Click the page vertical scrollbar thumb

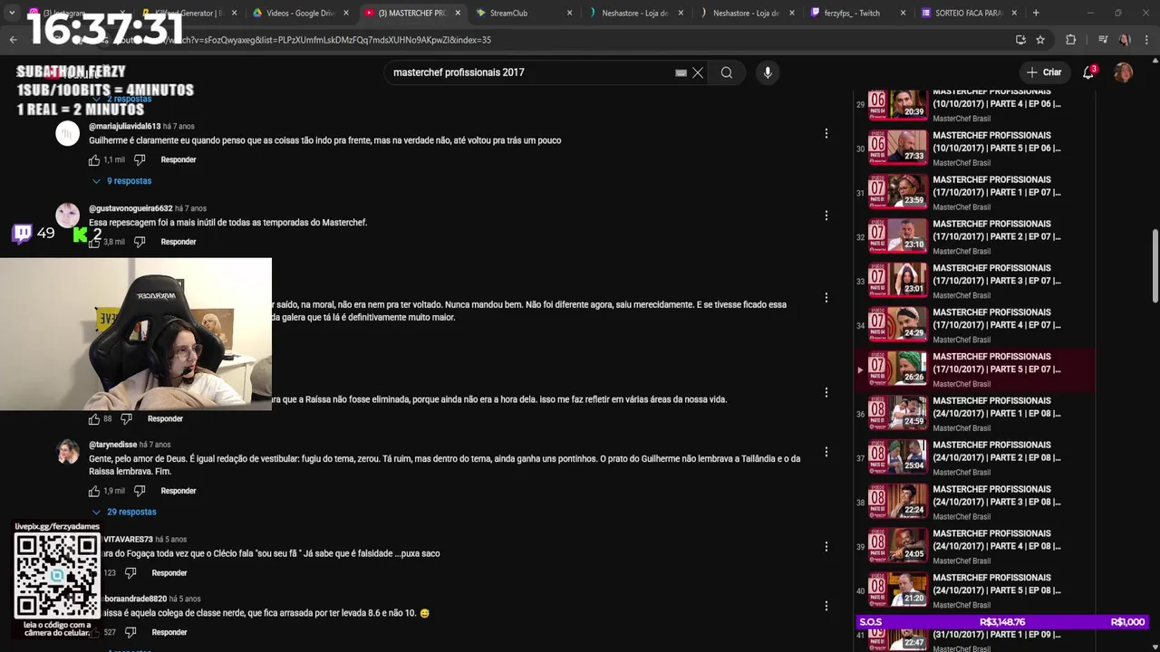[x=1155, y=267]
